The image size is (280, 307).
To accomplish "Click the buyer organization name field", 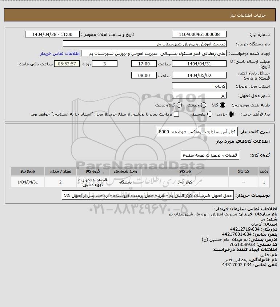I will point(145,44).
